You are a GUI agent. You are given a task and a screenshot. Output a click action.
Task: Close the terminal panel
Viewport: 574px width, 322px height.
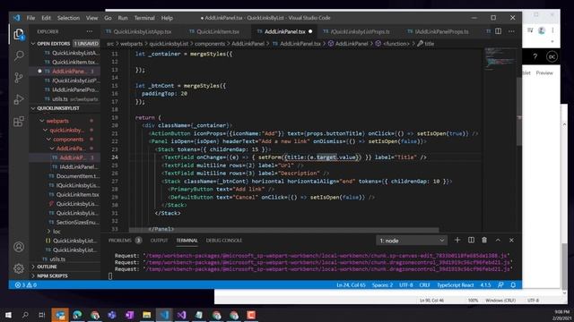(x=511, y=241)
